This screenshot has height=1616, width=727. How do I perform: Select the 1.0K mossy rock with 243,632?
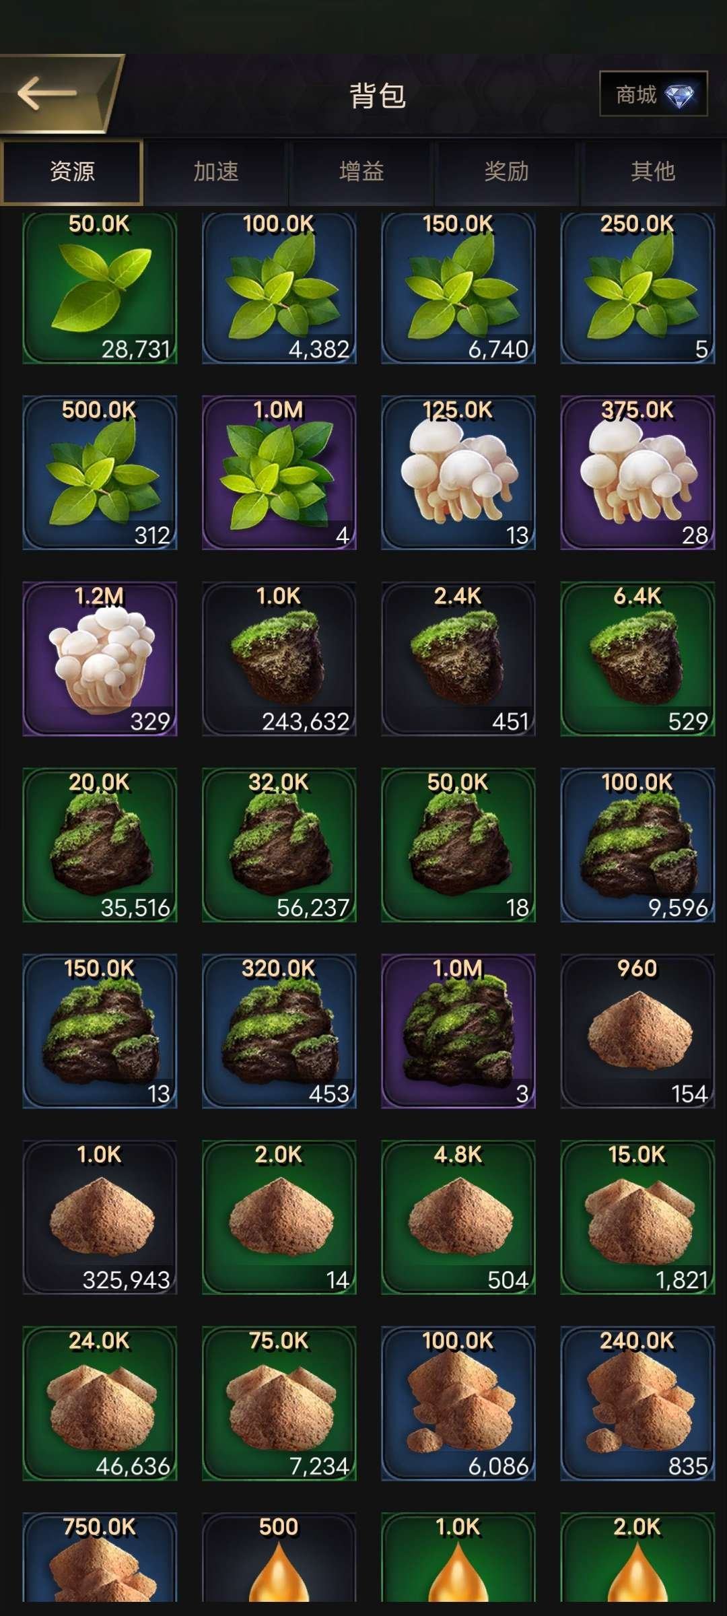279,659
